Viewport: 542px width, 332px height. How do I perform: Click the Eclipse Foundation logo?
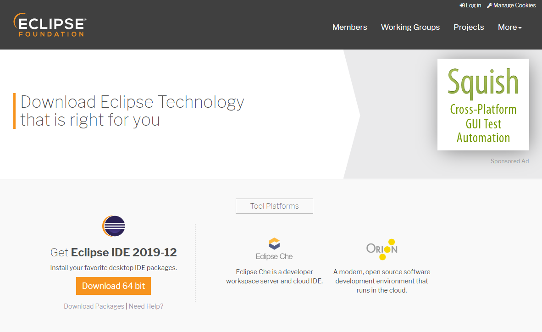pos(50,25)
